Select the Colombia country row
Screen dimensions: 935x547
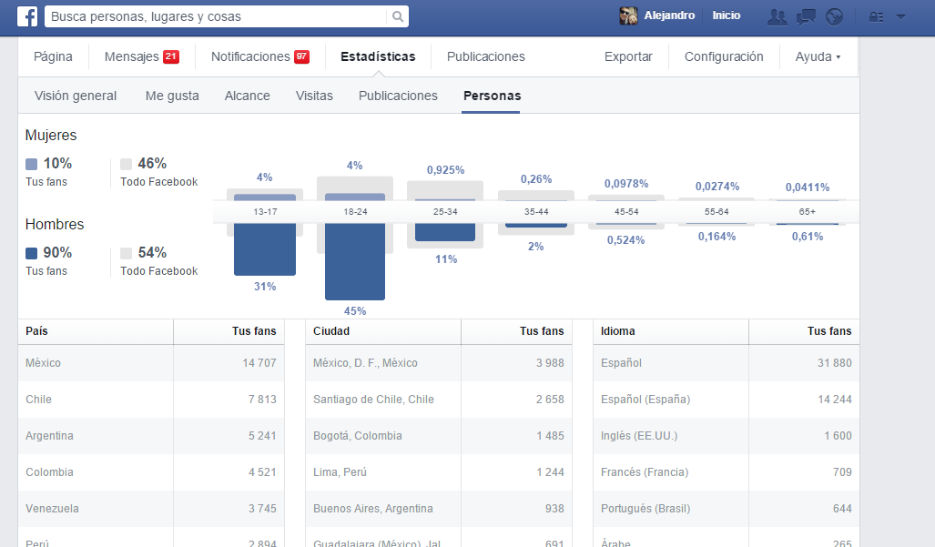coord(151,472)
